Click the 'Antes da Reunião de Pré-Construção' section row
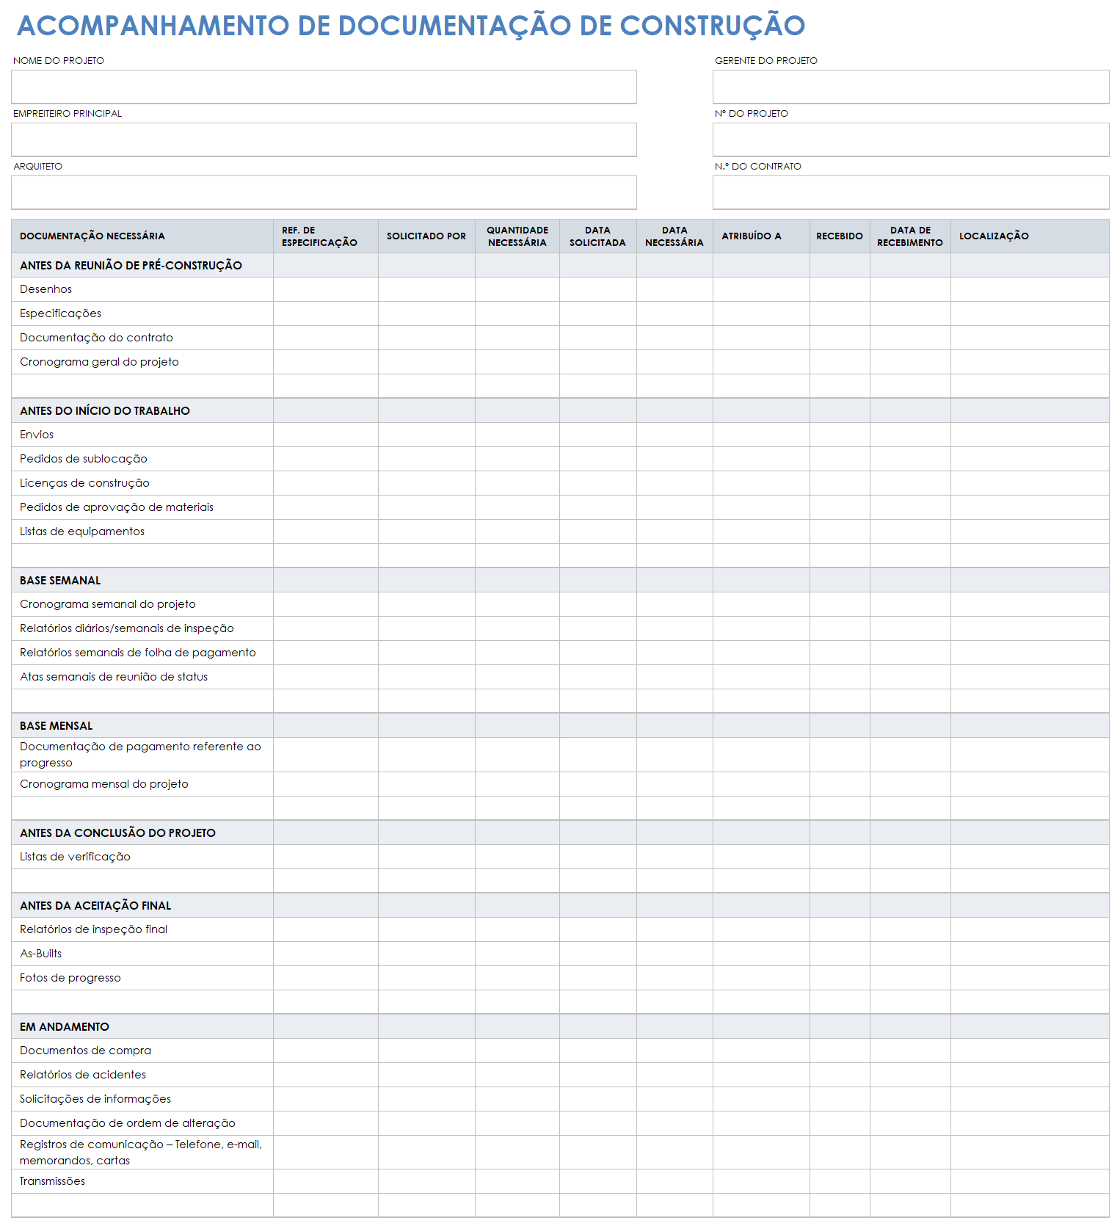The image size is (1120, 1226). (560, 266)
